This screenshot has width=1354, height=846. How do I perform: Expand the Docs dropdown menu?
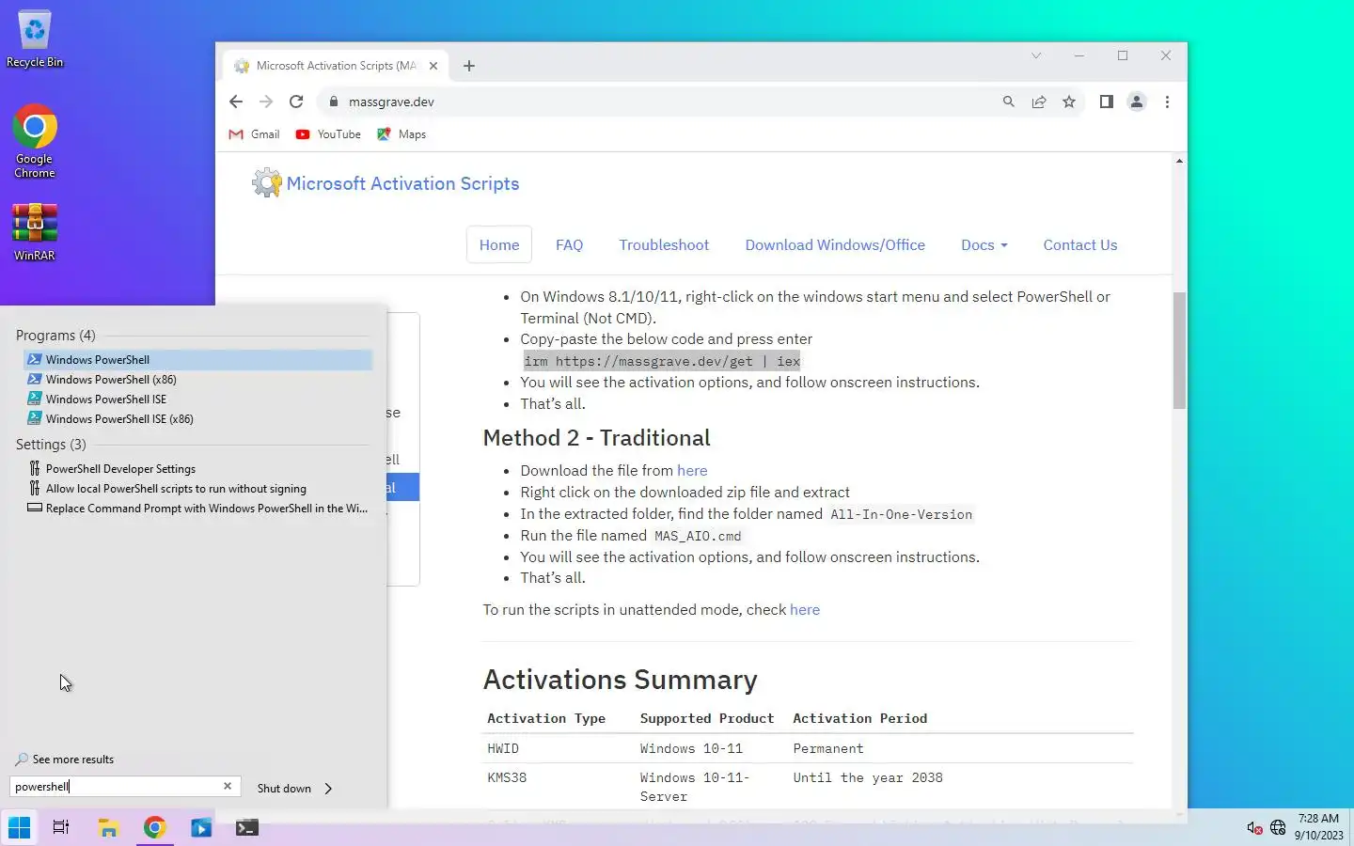pyautogui.click(x=984, y=244)
